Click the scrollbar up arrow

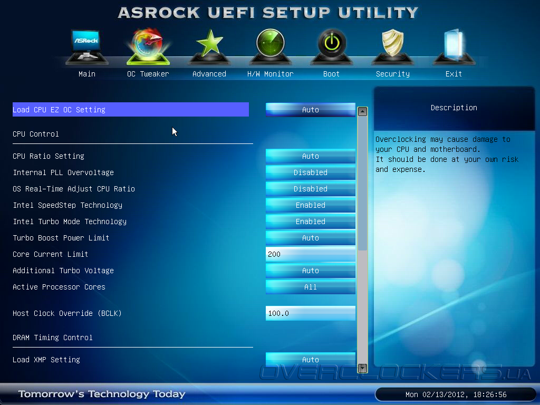362,112
